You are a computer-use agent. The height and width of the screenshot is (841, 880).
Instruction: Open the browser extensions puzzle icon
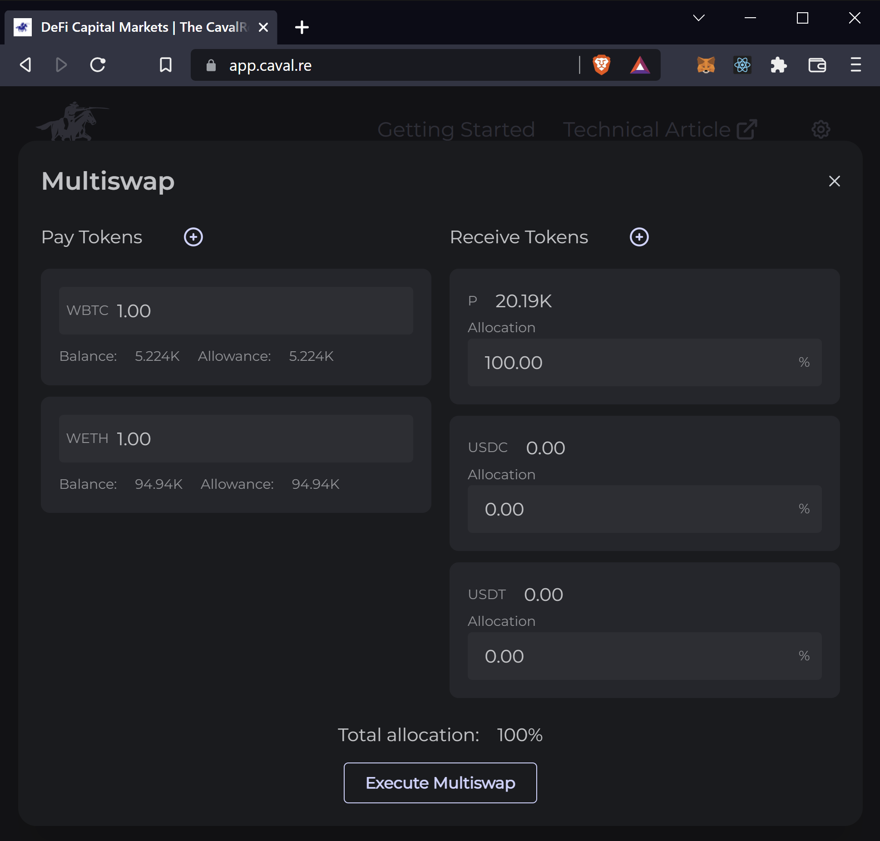(779, 65)
